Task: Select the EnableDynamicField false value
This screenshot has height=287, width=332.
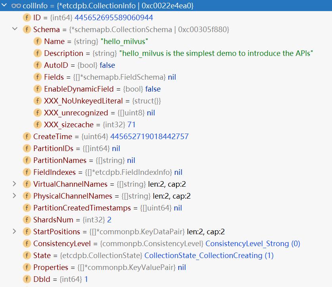Action: click(153, 89)
